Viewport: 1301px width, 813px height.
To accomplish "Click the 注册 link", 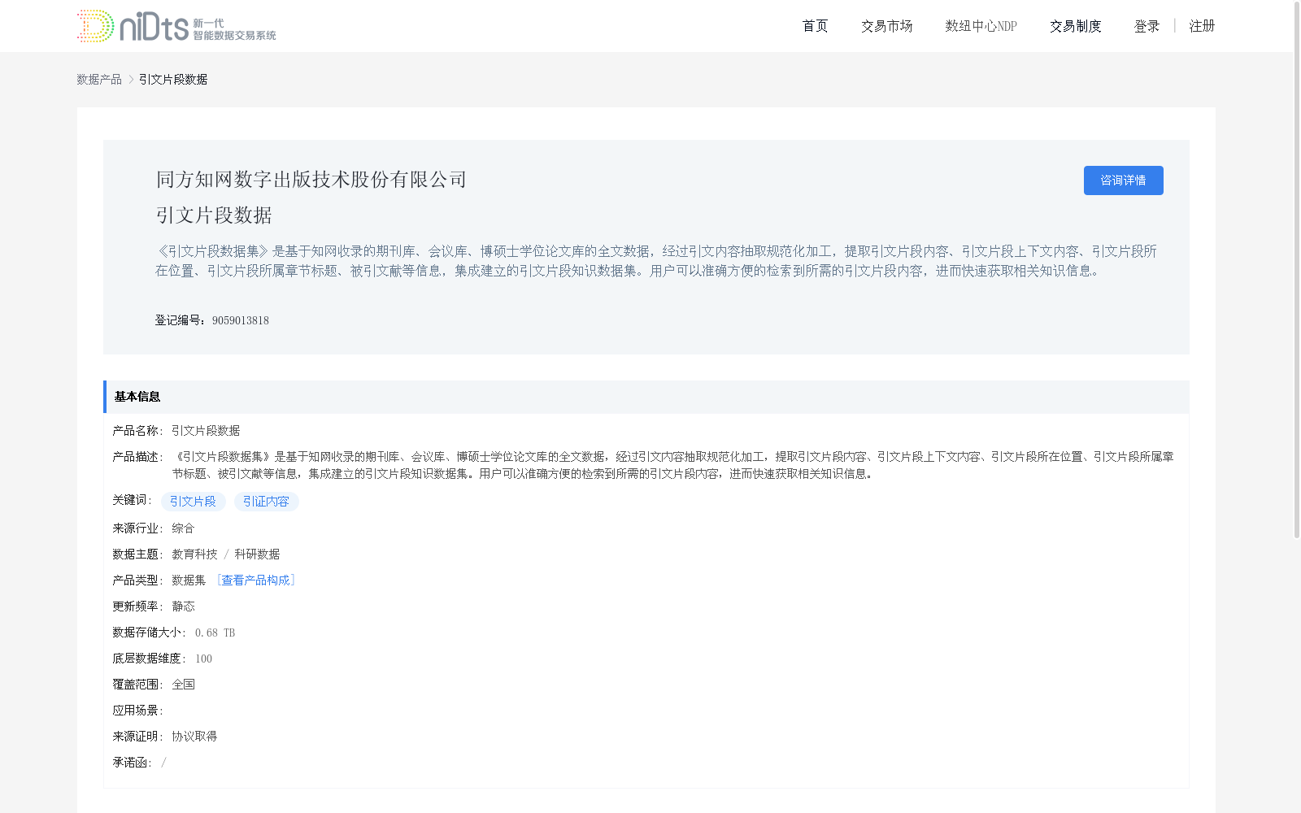I will coord(1202,26).
